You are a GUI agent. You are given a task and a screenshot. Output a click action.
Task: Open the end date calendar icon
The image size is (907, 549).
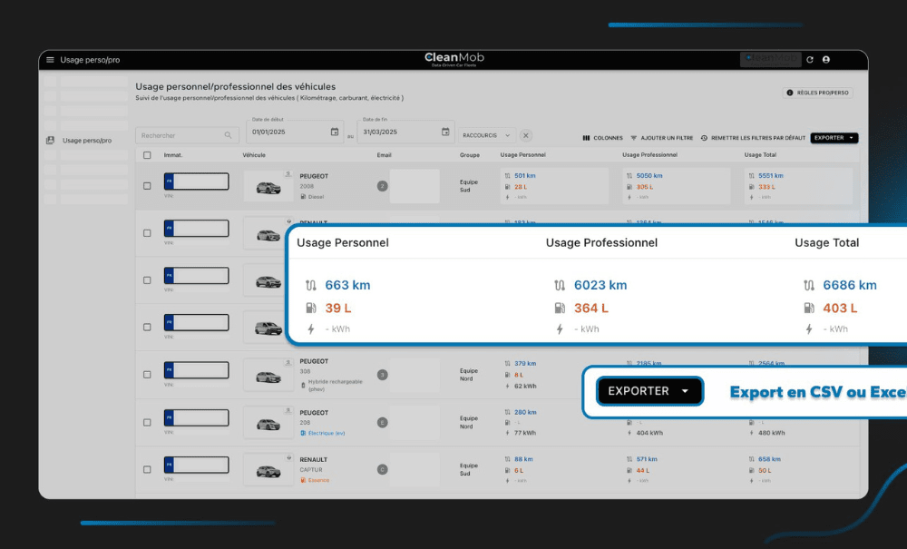(445, 132)
